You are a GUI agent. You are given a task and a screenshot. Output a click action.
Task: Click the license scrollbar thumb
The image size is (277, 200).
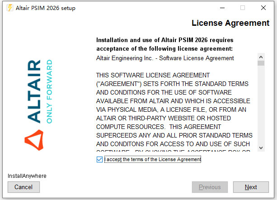click(x=261, y=63)
